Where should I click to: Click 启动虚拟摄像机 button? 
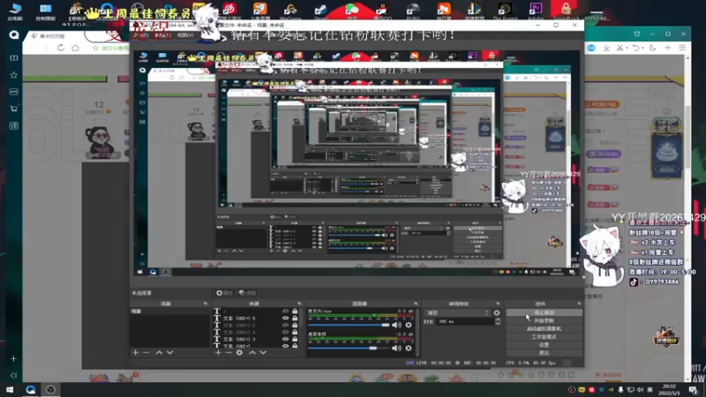544,328
